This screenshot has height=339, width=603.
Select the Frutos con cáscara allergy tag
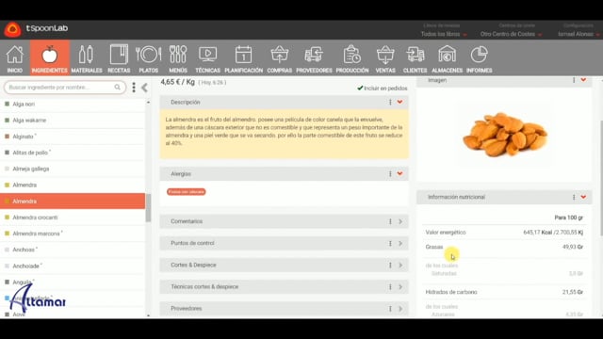pos(187,192)
